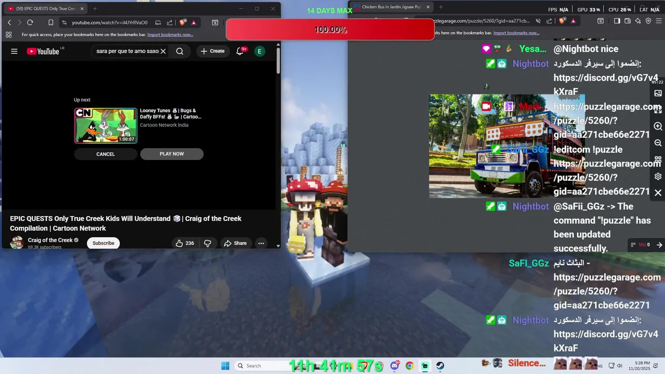Click Import bookmarks now in puzzle window
The height and width of the screenshot is (374, 665).
tap(516, 33)
